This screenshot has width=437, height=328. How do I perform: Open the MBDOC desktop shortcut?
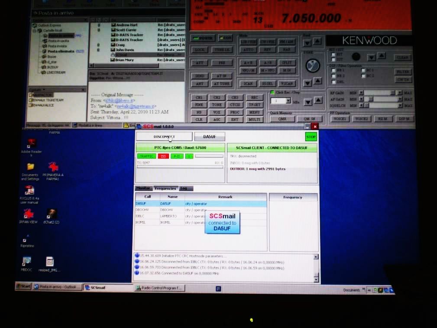(27, 262)
